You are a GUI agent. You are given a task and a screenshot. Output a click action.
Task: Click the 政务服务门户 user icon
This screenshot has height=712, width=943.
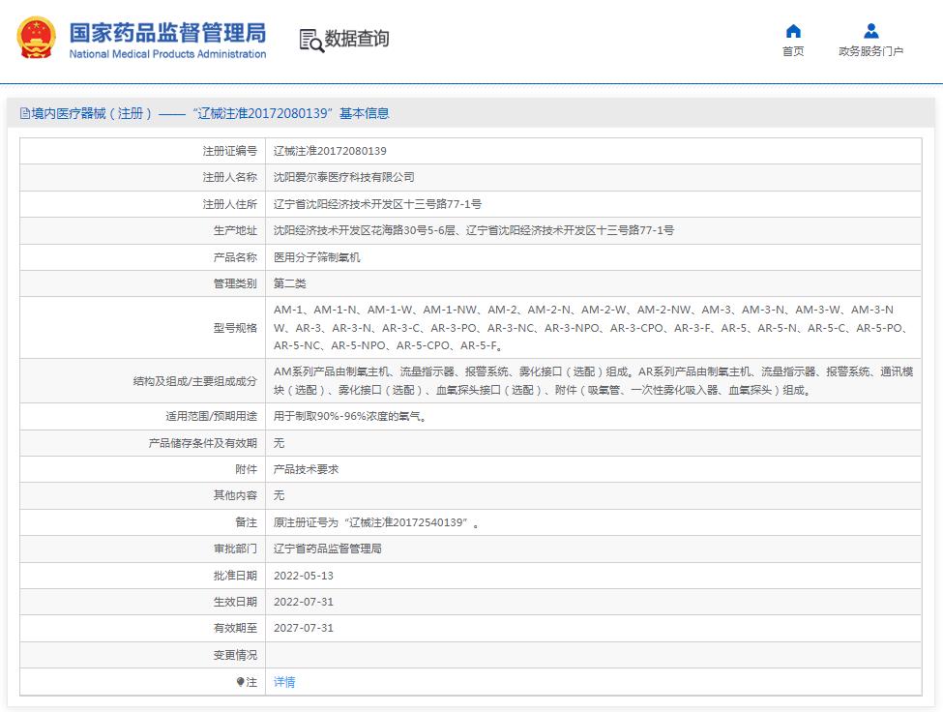870,30
